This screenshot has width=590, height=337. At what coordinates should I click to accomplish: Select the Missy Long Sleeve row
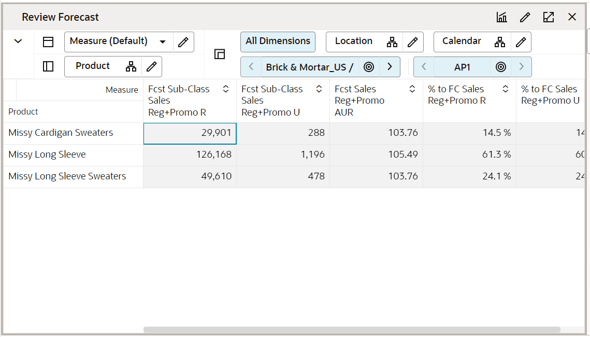(74, 155)
